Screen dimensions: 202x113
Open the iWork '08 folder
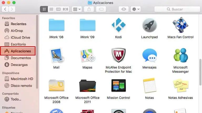(x=57, y=25)
